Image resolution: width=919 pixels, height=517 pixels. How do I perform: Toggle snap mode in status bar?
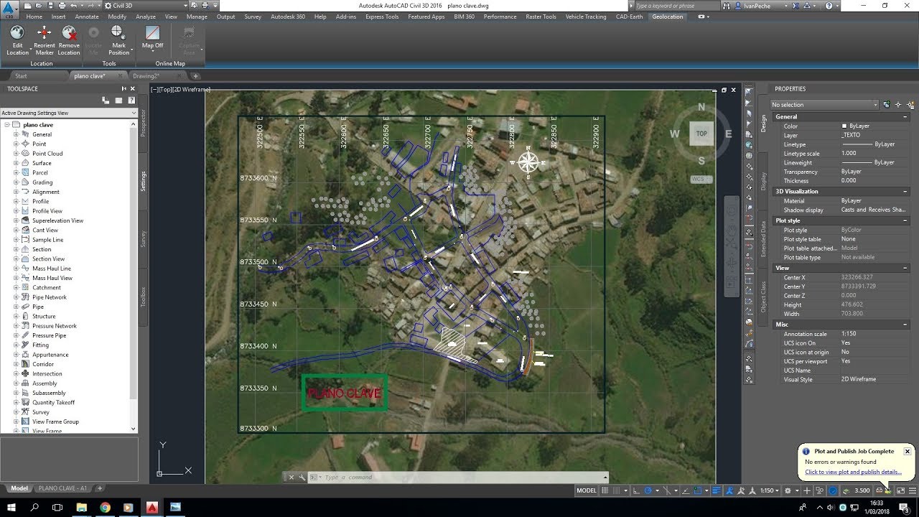[x=617, y=490]
